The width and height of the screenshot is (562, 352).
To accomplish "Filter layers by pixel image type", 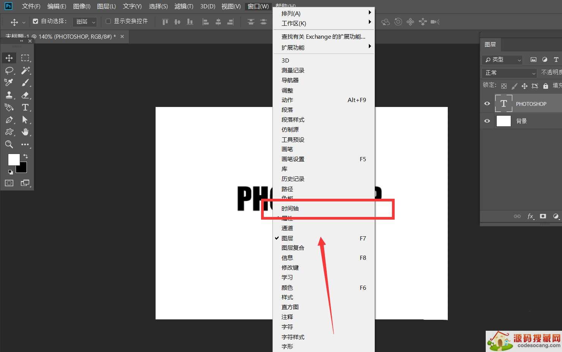I will 534,60.
